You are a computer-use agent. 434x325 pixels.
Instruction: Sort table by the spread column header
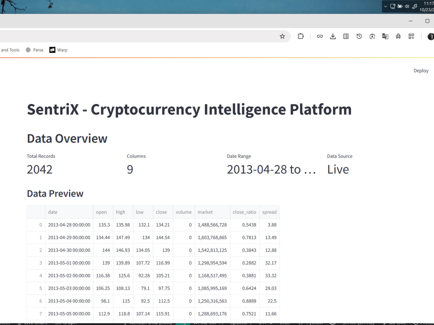point(270,212)
